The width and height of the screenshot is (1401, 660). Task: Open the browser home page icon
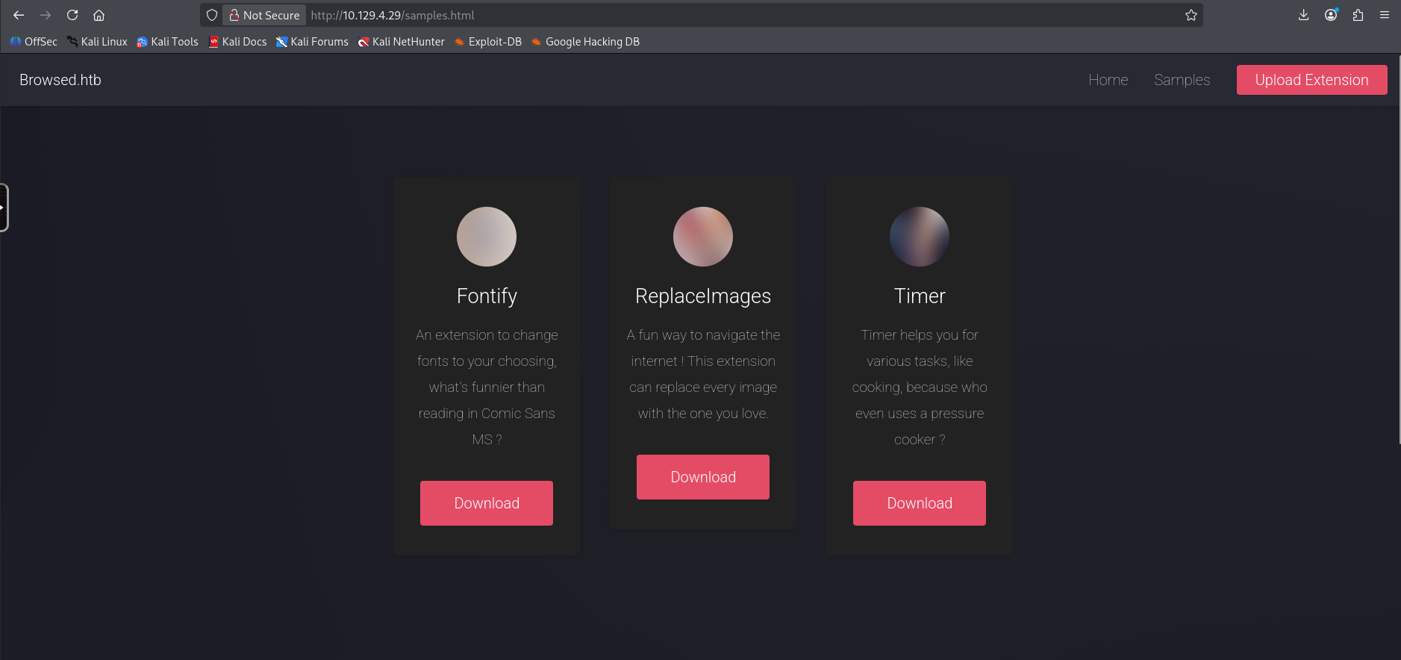point(99,15)
